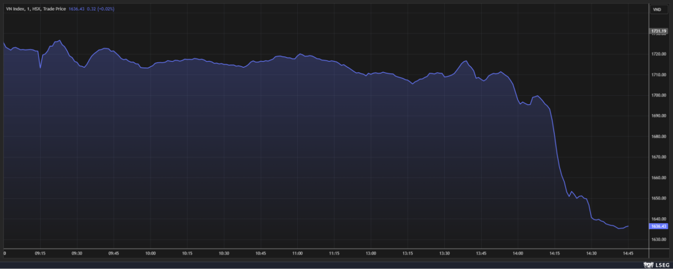Click the 09:15 time axis label
The image size is (673, 269).
point(40,252)
